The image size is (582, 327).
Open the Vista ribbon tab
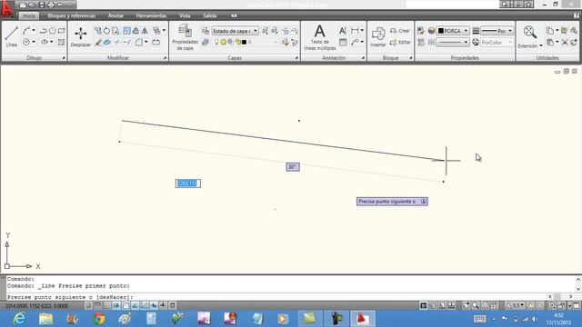tap(185, 15)
